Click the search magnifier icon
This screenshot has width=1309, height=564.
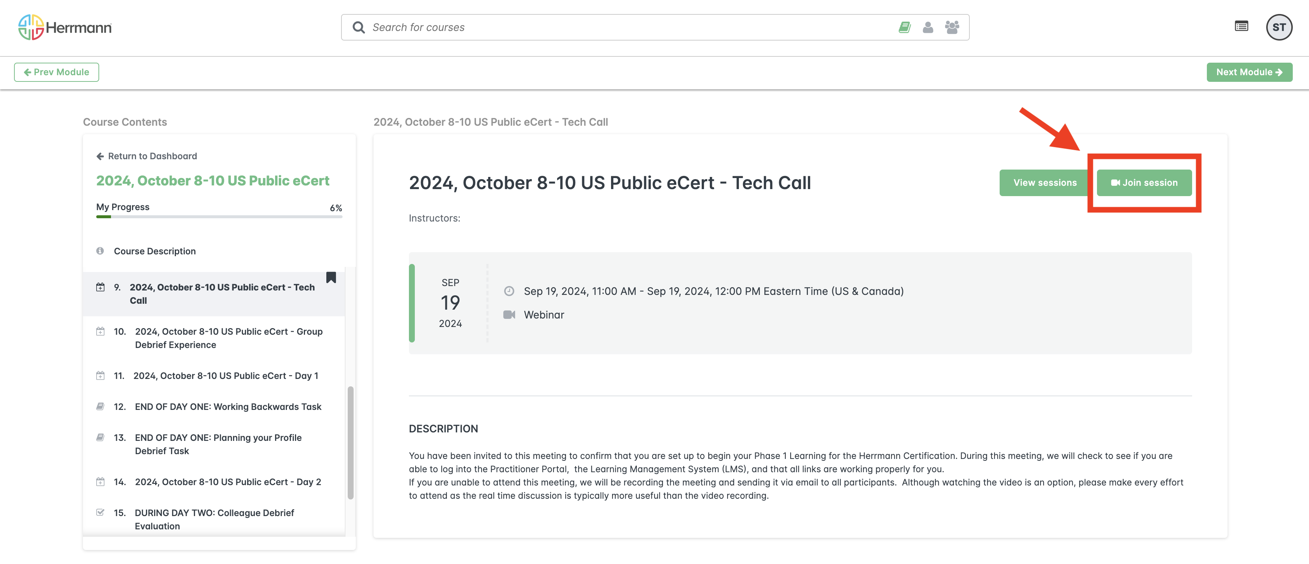358,27
